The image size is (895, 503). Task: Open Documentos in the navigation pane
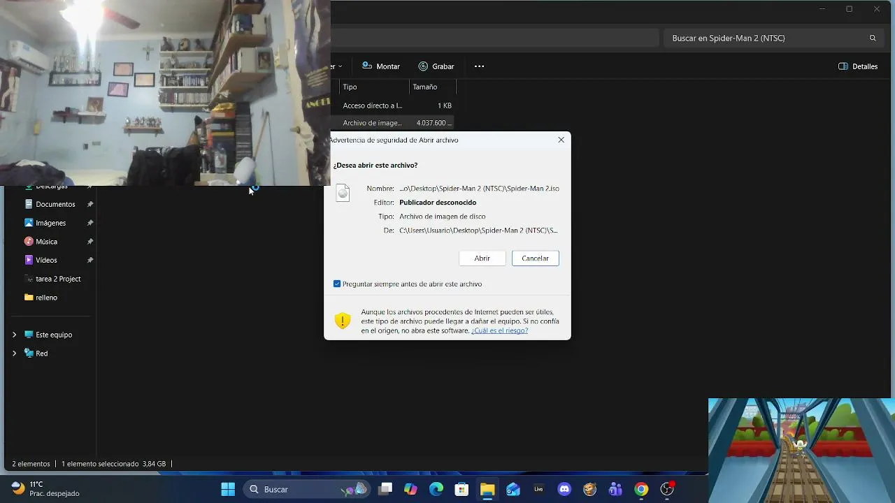tap(55, 204)
